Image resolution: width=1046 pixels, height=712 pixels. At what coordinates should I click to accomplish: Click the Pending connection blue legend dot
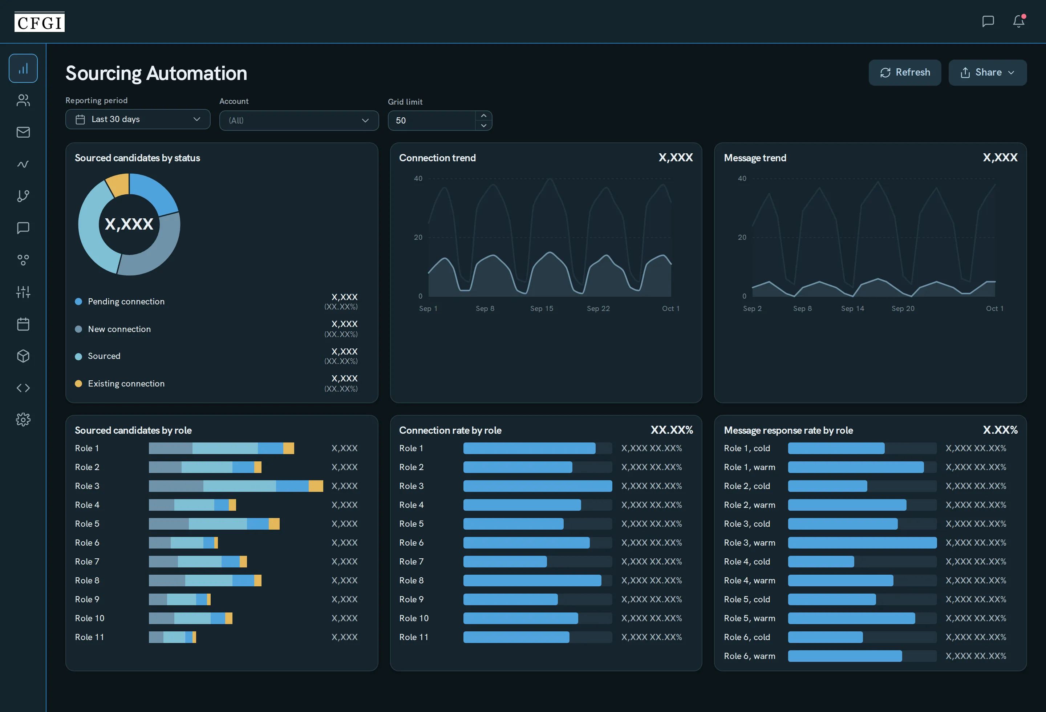click(78, 302)
